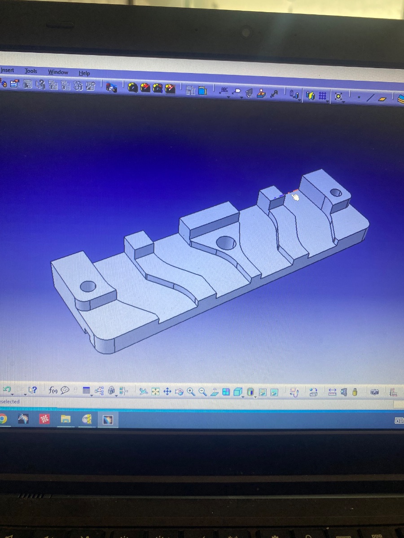Expand the Isometric View dropdown arrow
The image size is (404, 538).
click(x=243, y=397)
